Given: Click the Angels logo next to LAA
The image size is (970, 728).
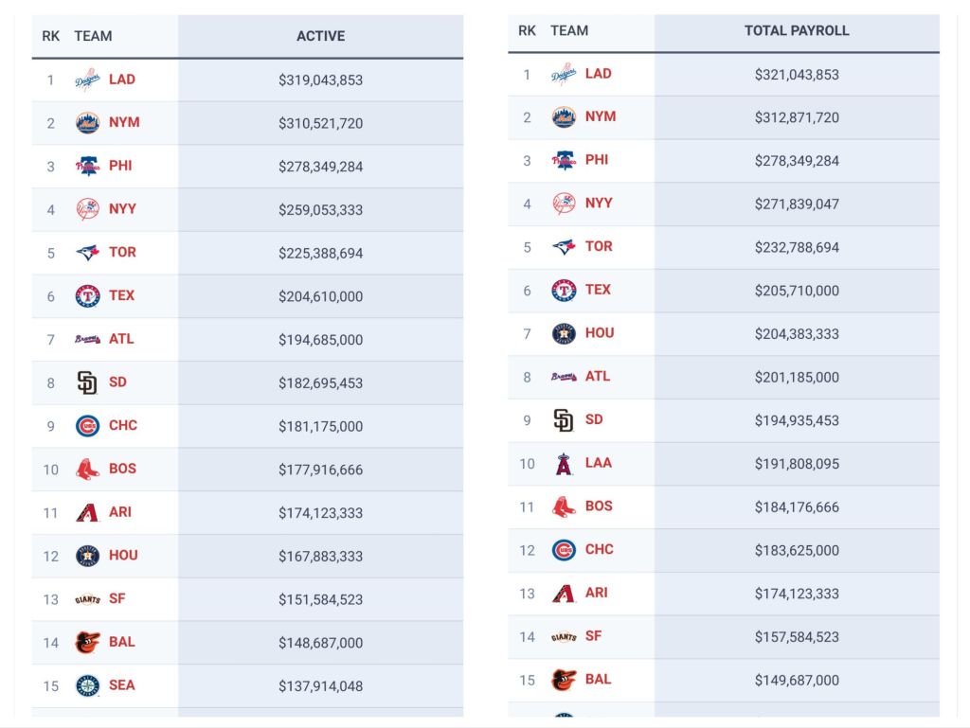Looking at the screenshot, I should (564, 464).
